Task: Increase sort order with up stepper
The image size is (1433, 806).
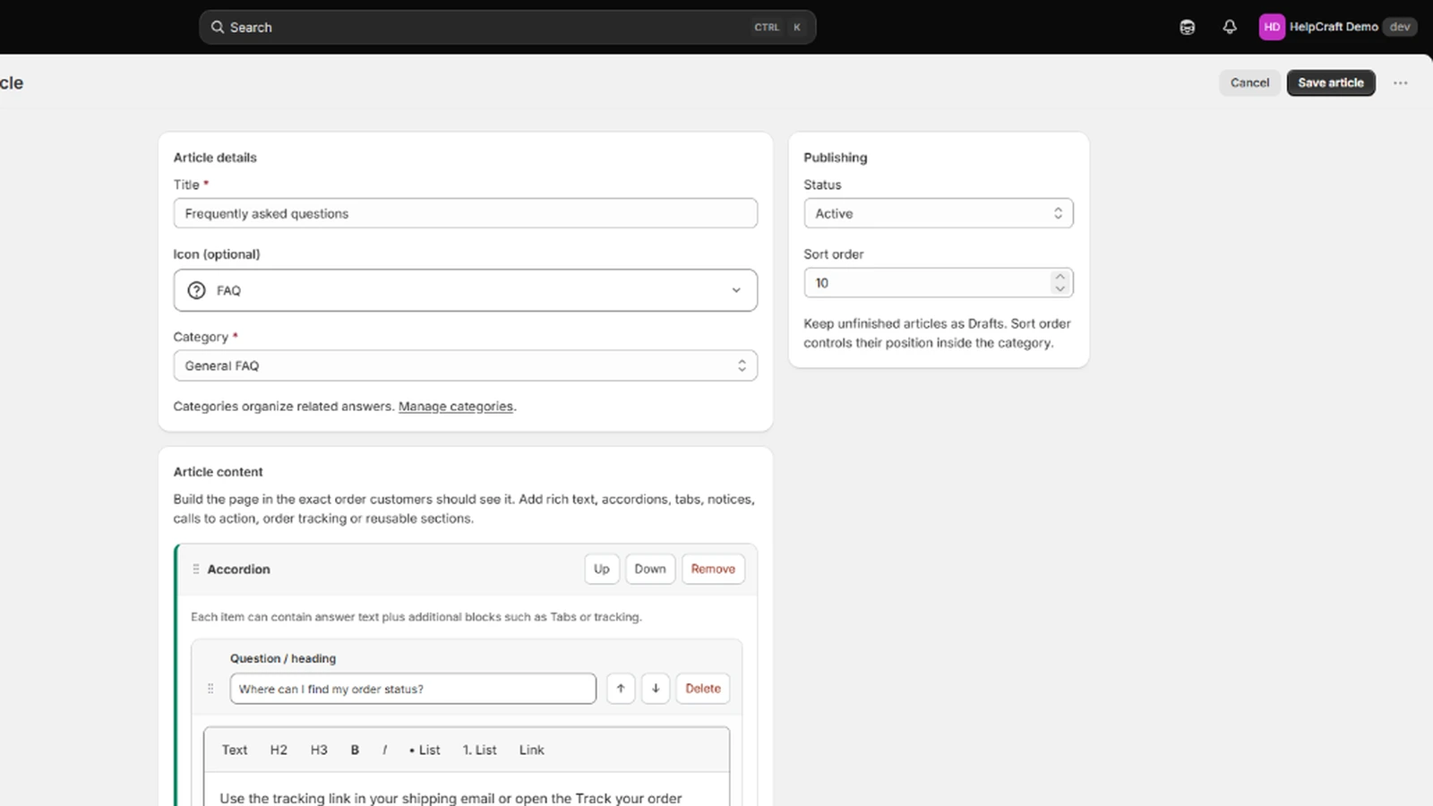Action: coord(1060,277)
